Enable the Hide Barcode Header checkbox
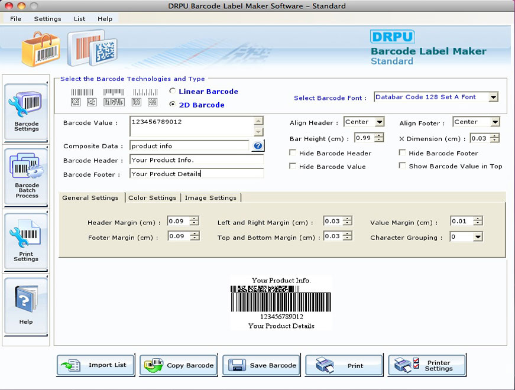The height and width of the screenshot is (390, 515). pyautogui.click(x=293, y=153)
